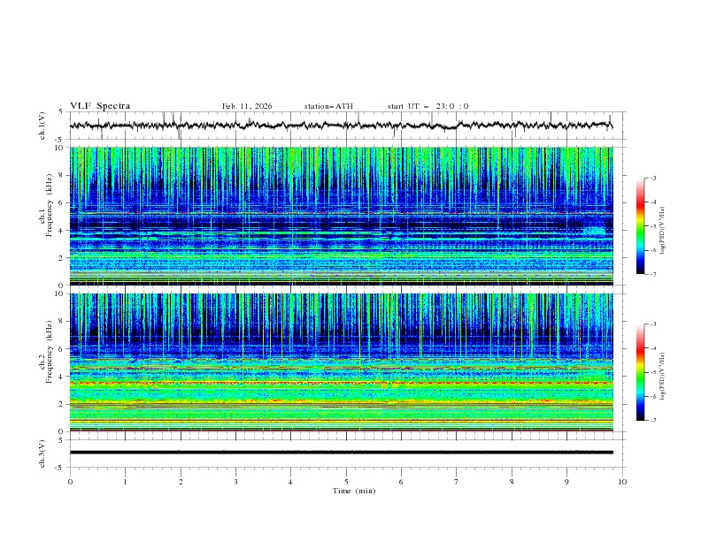Select the "ch.2 Frequency (kHz)" axis label

coord(45,352)
